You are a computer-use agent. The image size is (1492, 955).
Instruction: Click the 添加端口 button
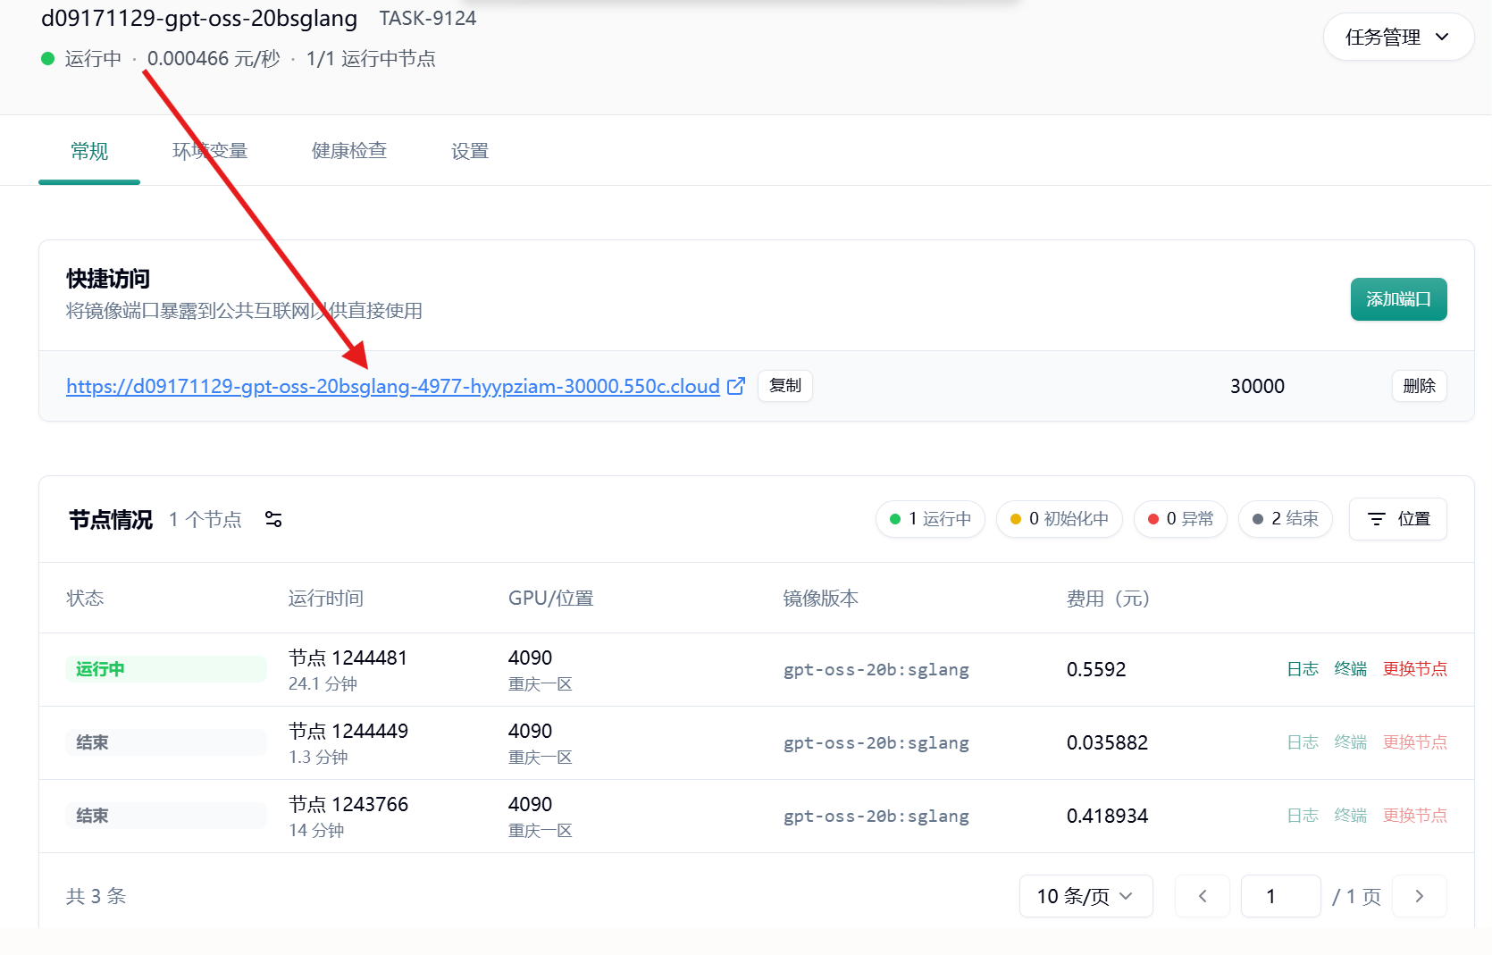(x=1398, y=299)
